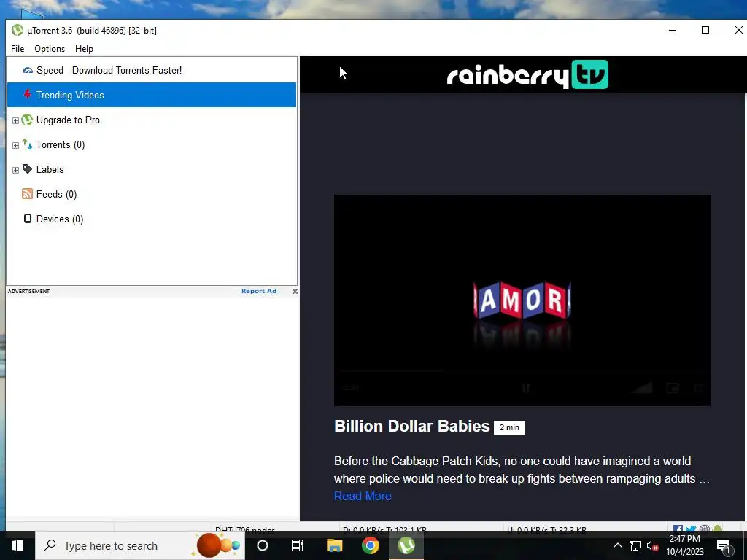
Task: Show hidden system tray icons
Action: tap(617, 545)
